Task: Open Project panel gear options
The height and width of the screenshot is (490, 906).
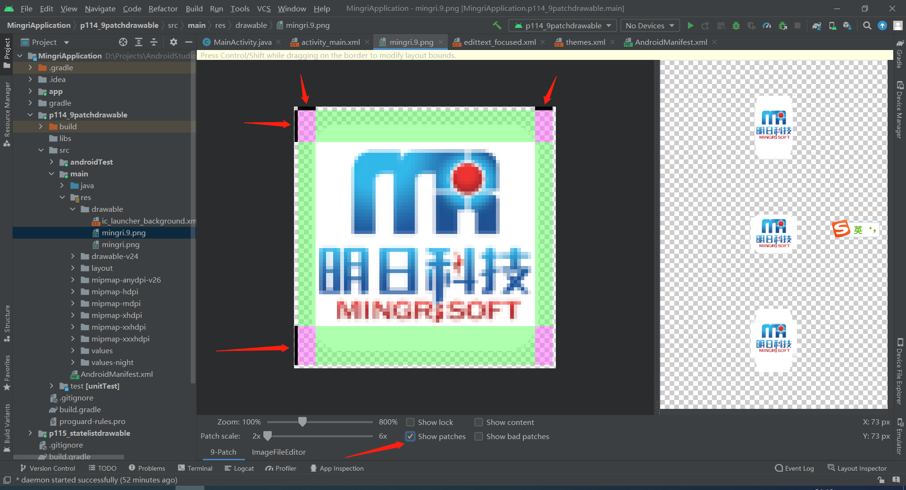Action: coord(174,42)
